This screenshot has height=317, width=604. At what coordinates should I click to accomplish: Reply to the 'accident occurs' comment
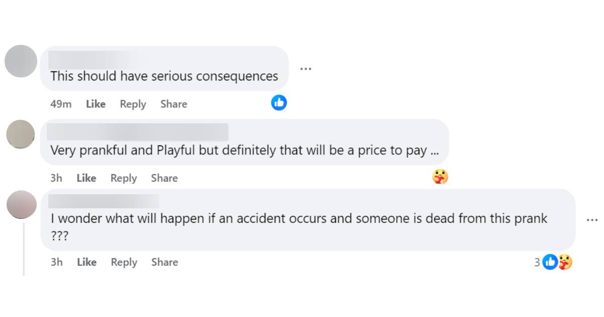pyautogui.click(x=124, y=262)
